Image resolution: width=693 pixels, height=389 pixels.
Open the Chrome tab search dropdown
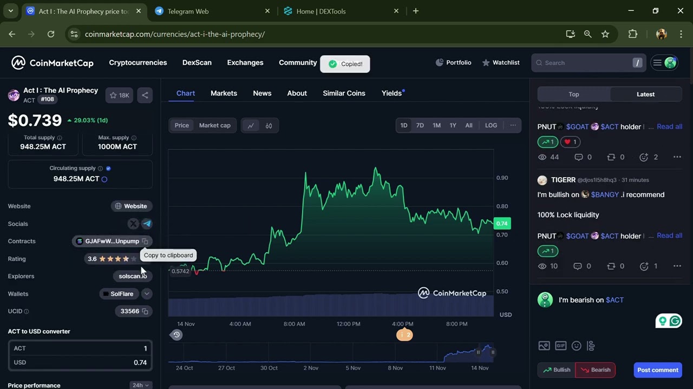(10, 11)
